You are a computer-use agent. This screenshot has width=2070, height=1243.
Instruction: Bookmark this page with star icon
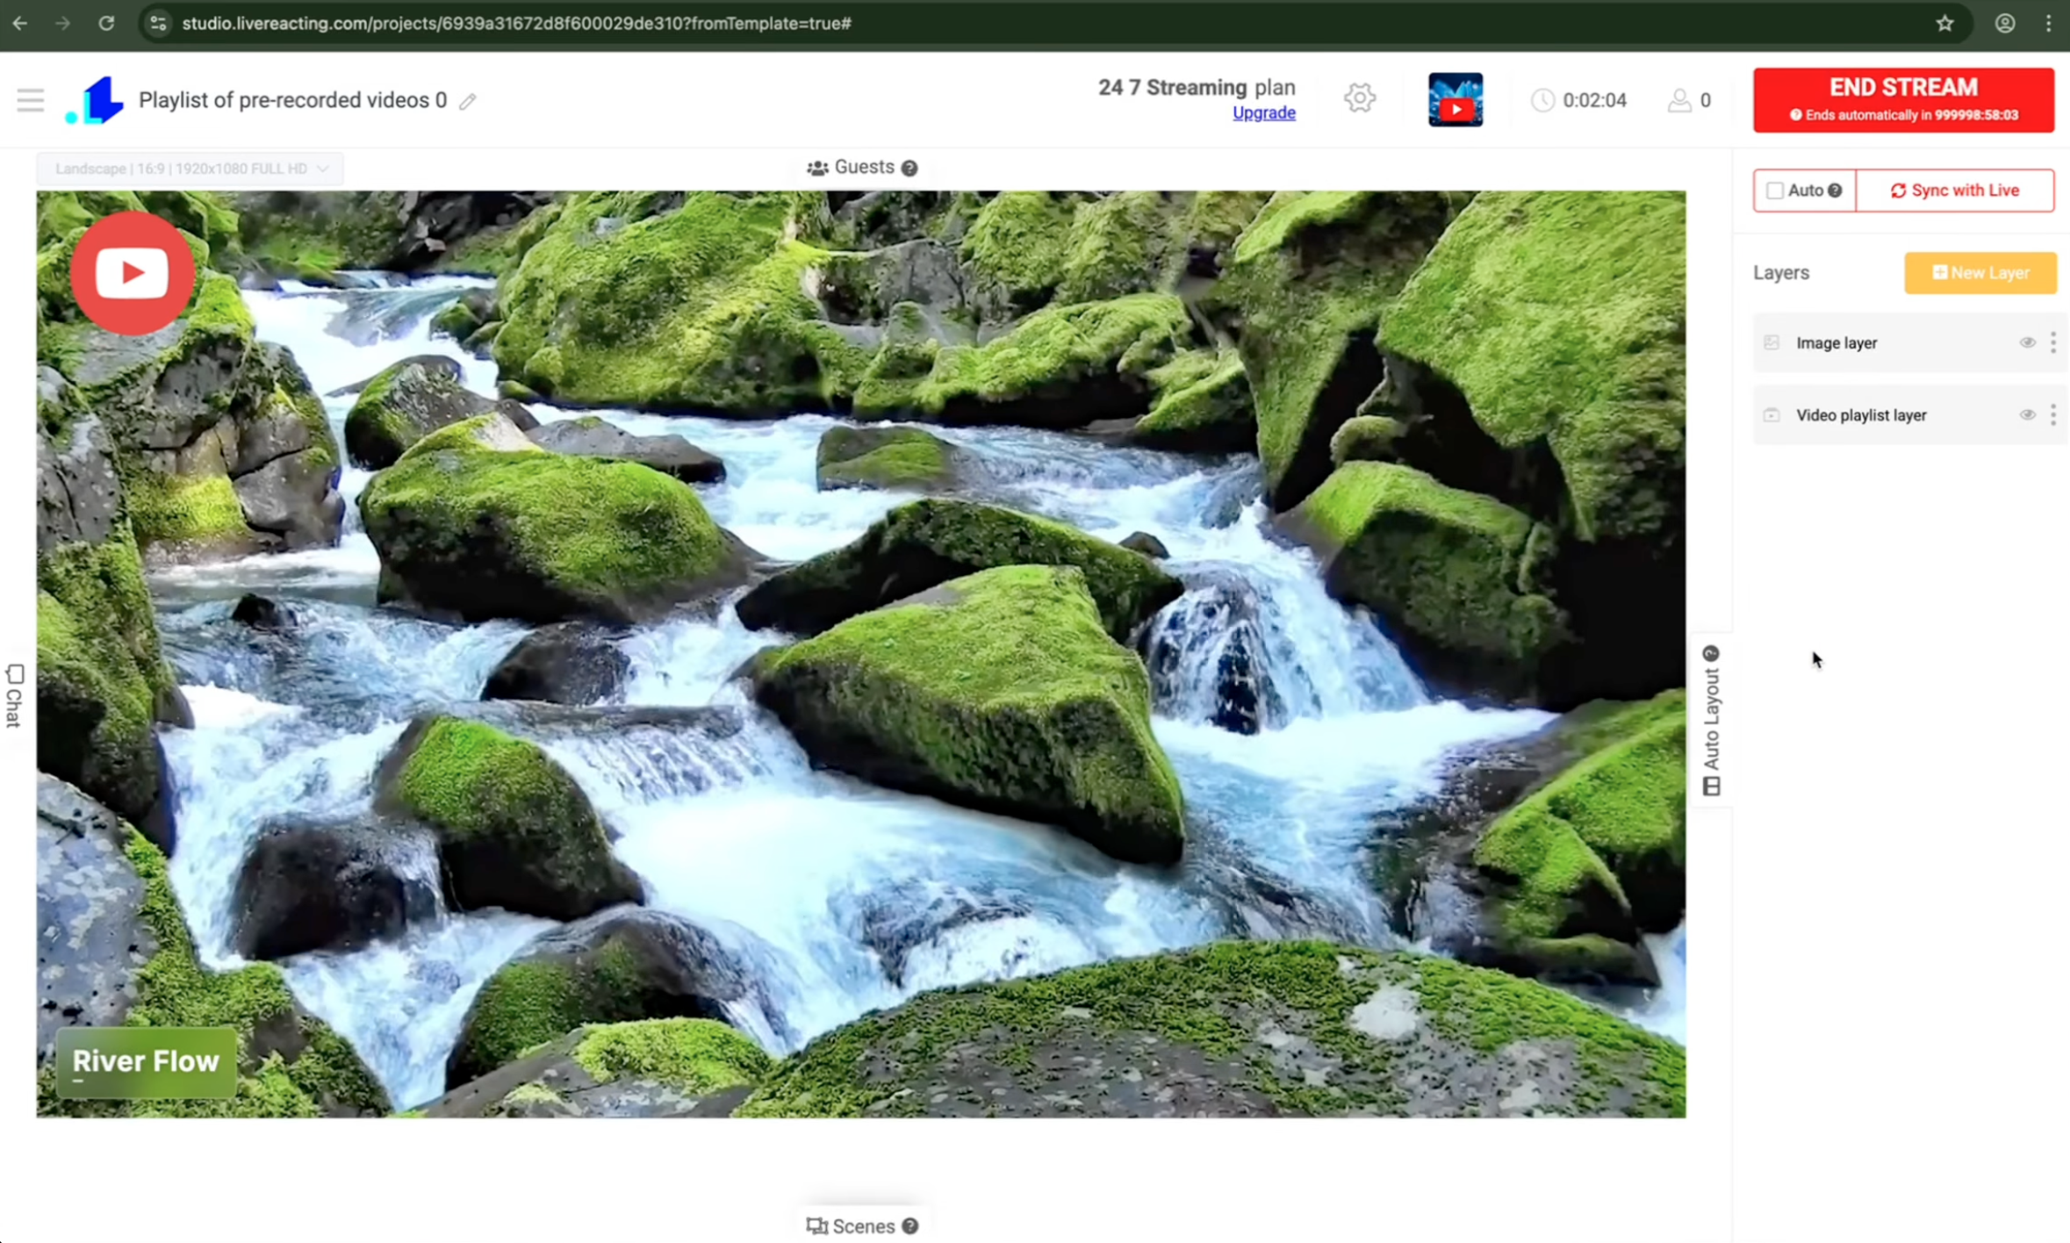pos(1944,24)
